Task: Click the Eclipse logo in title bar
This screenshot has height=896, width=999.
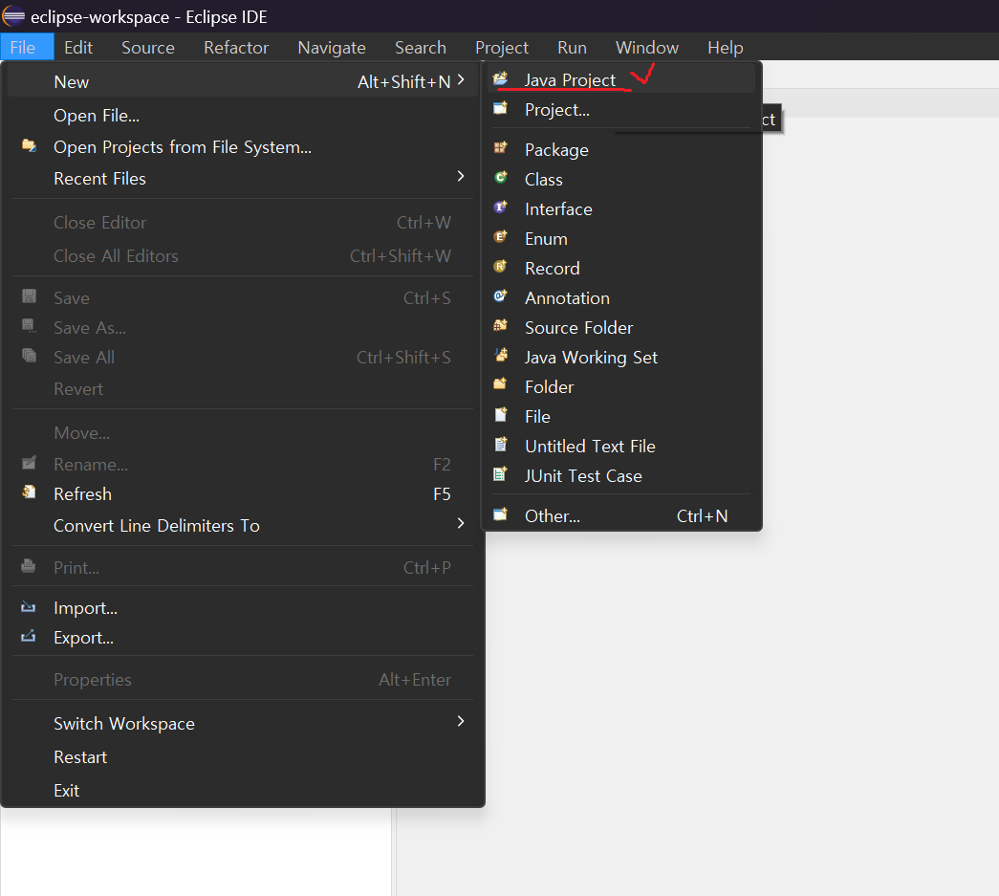Action: [x=14, y=16]
